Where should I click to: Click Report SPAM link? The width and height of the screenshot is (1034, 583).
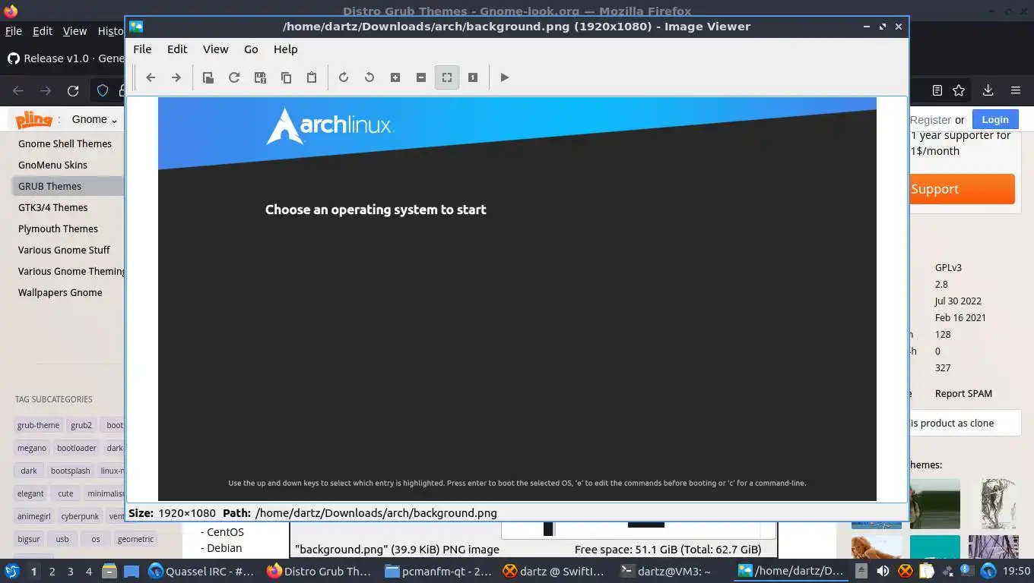click(x=963, y=393)
